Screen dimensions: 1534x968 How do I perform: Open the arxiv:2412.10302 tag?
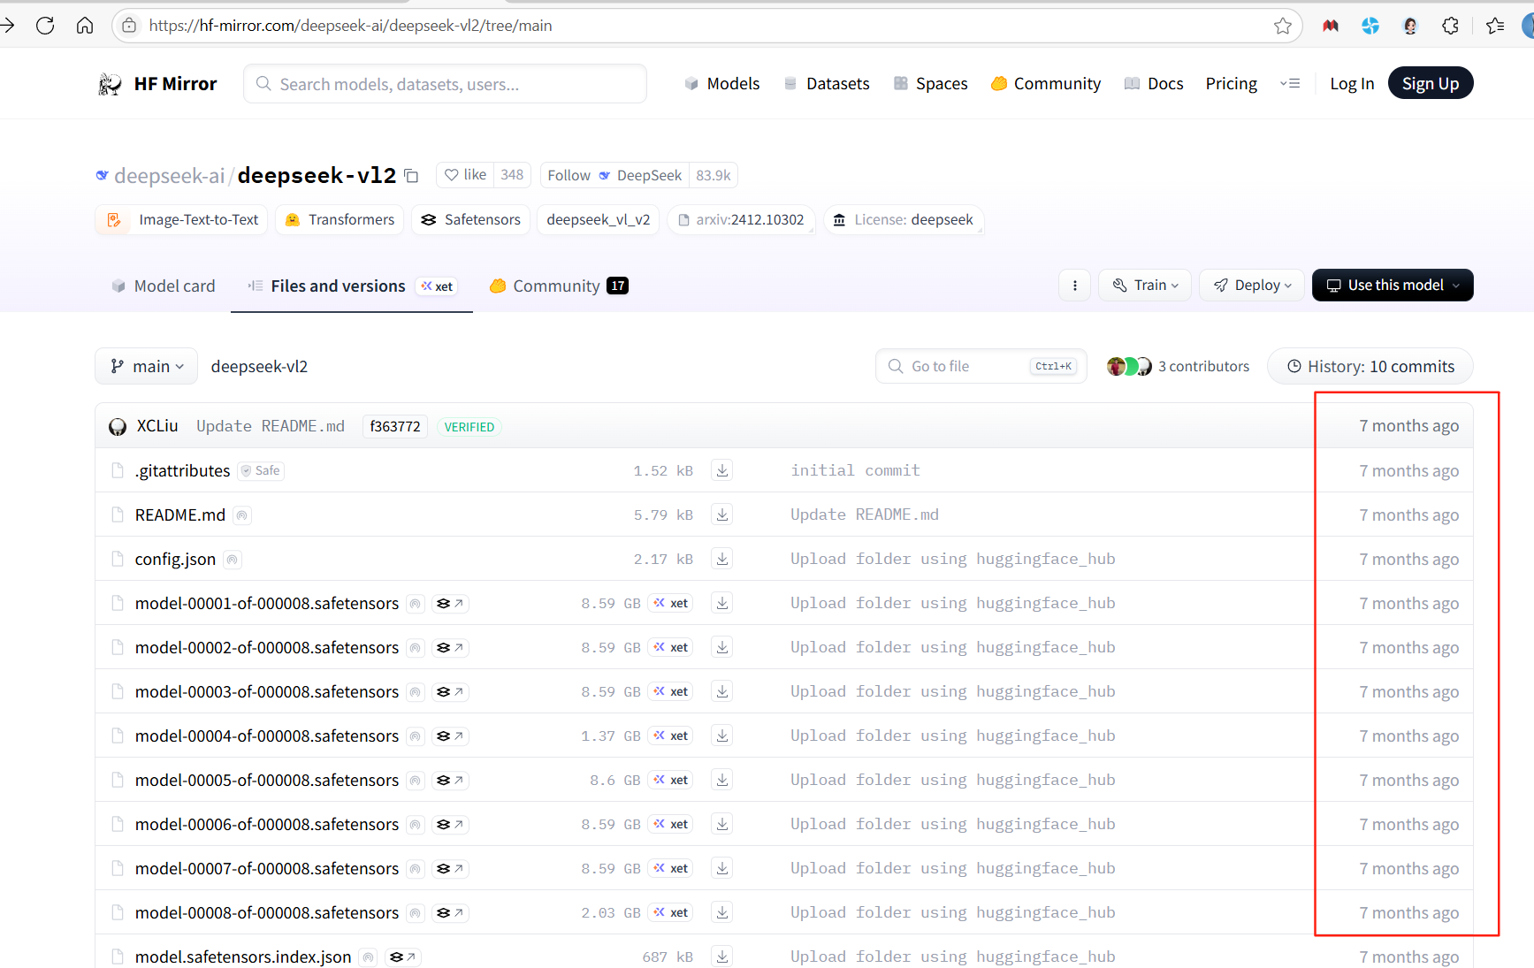(741, 219)
